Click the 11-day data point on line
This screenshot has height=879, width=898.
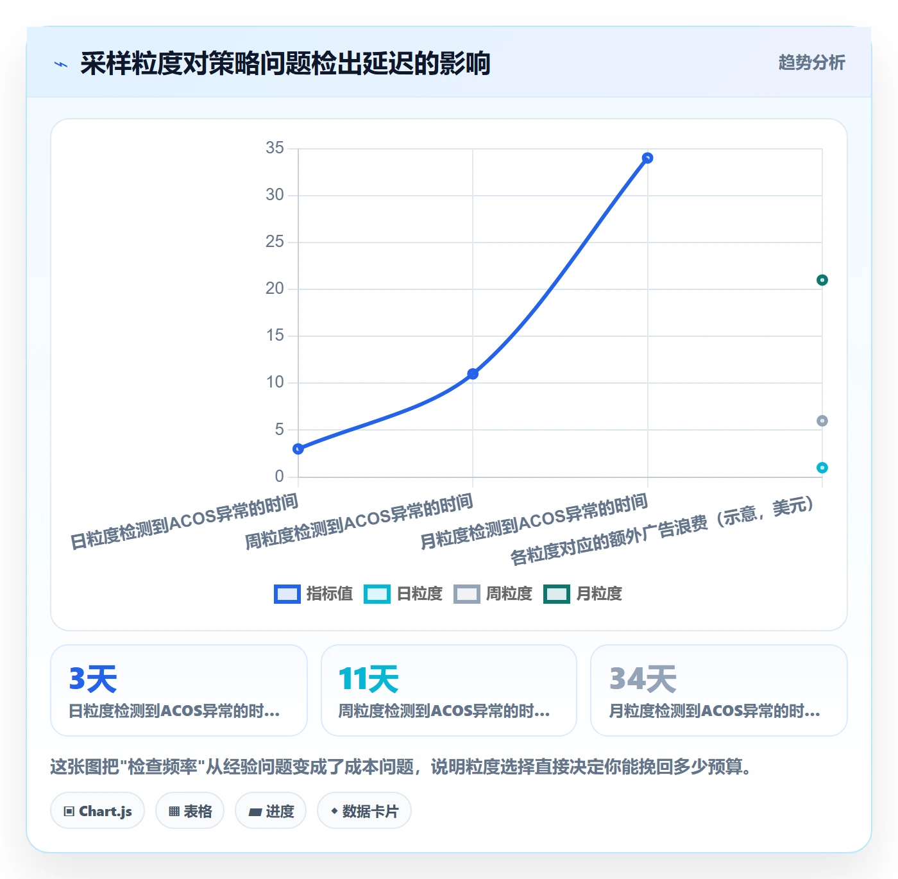coord(473,373)
